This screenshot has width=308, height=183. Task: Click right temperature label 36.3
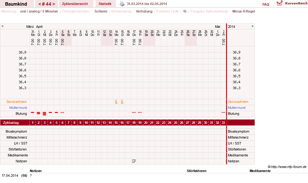tap(236, 88)
